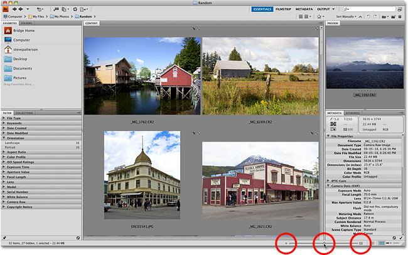408x255 pixels.
Task: Open the workspace list dropdown arrow
Action: coord(333,9)
